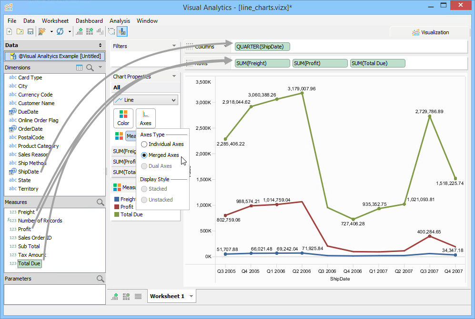Viewport: 475px width, 319px height.
Task: Select the Freight measure
Action: (26, 212)
